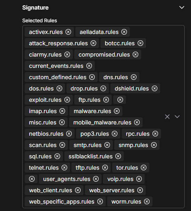Remove the activex.rules chip
The image size is (191, 211).
(x=68, y=32)
